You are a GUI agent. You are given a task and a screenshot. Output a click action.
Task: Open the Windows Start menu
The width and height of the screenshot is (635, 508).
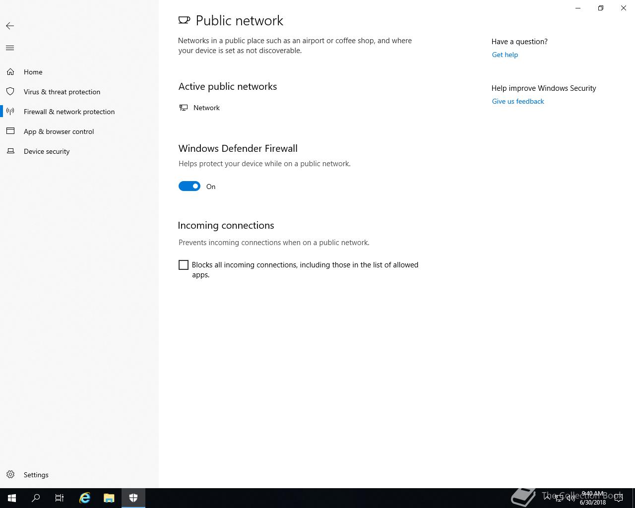click(x=12, y=498)
